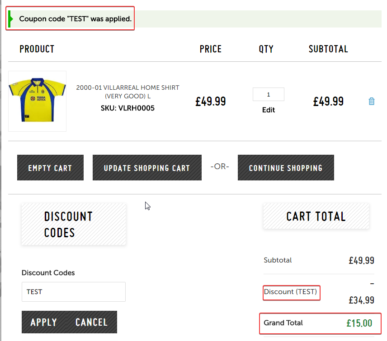
Task: Click the SKU: VLRH0005 text
Action: pyautogui.click(x=127, y=108)
